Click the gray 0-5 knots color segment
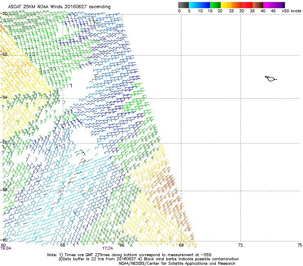The height and width of the screenshot is (266, 303). 183,5
